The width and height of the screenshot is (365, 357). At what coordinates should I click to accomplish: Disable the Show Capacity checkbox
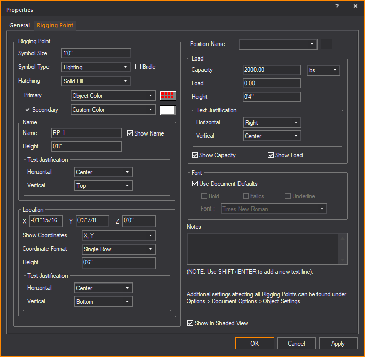click(195, 155)
